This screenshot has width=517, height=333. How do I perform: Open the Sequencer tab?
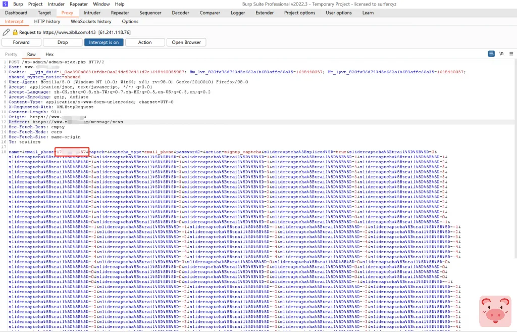[x=150, y=13]
